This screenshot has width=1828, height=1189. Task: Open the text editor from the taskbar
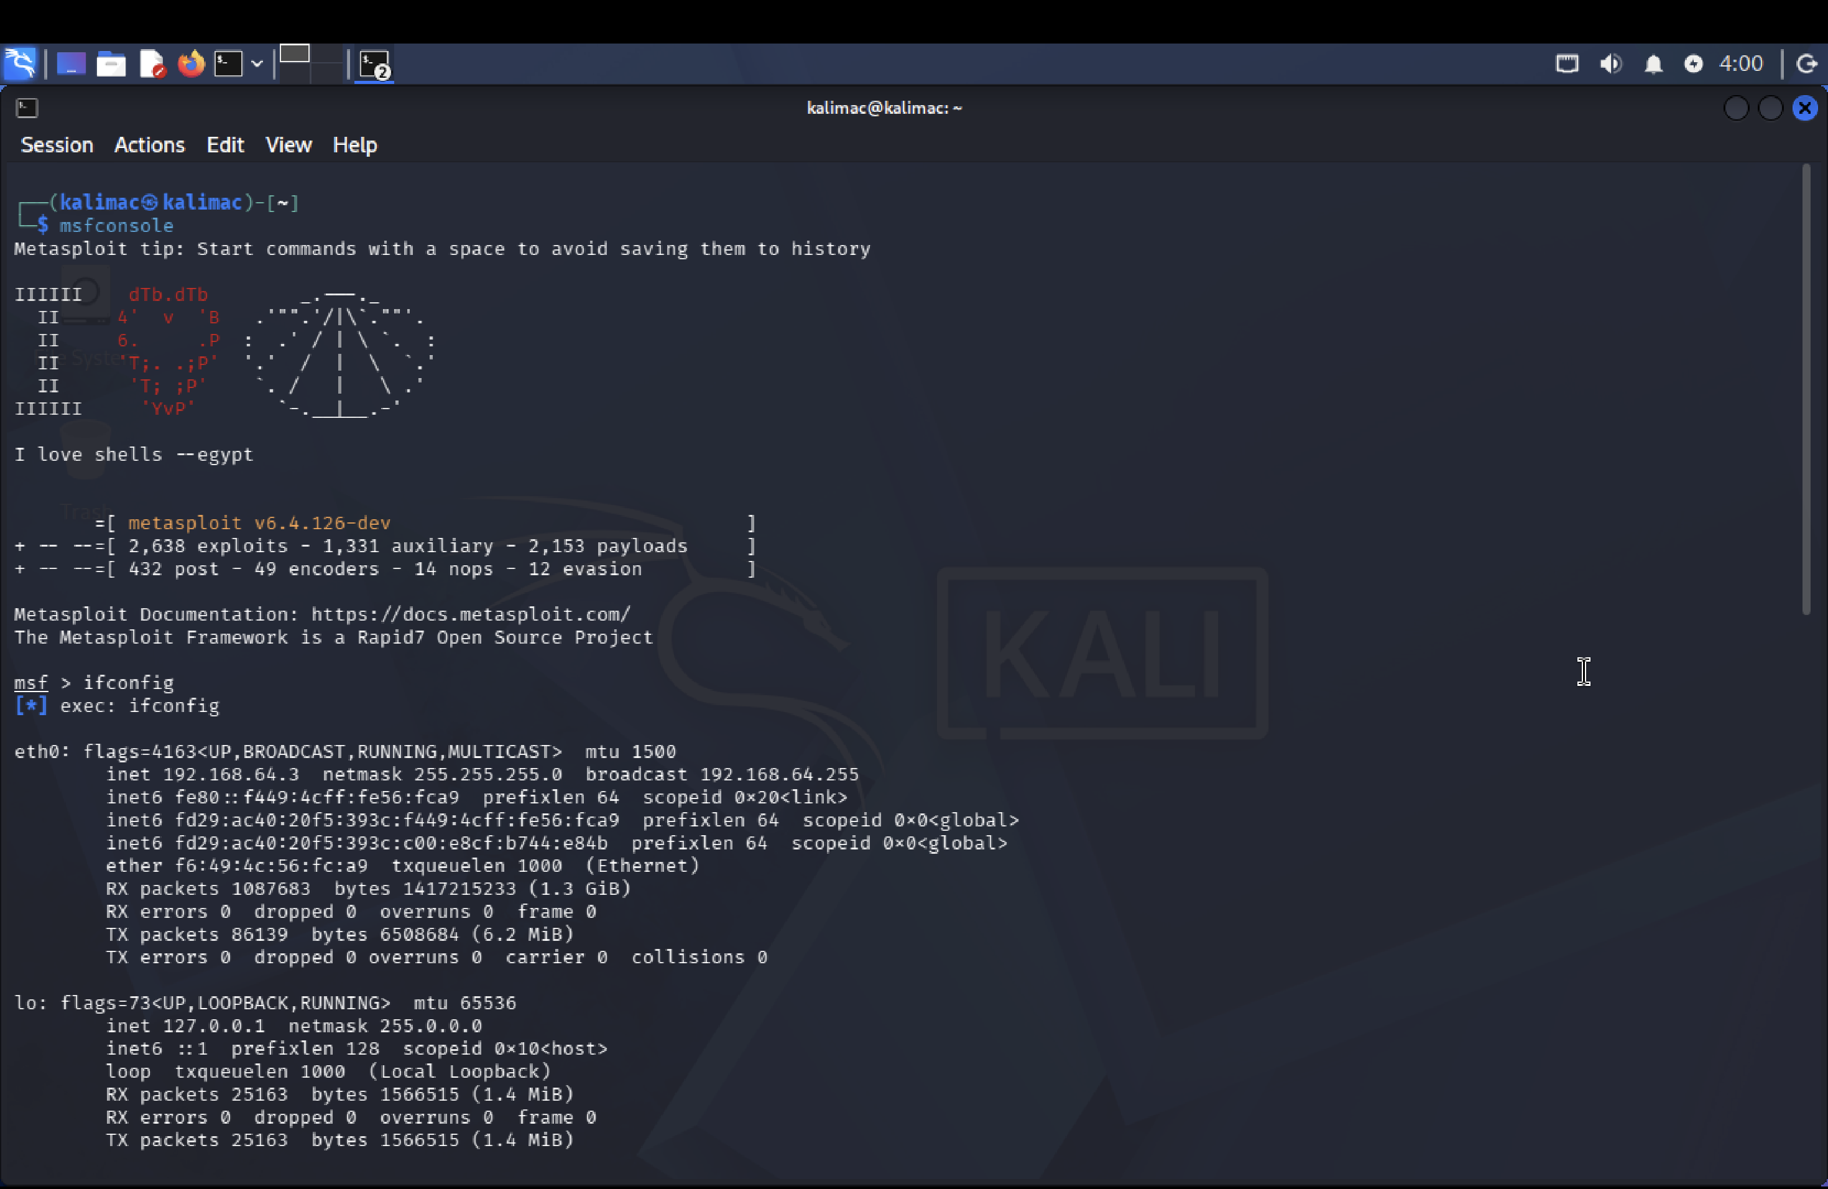(x=152, y=64)
